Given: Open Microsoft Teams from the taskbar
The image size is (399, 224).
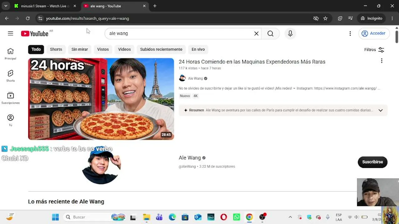Looking at the screenshot, I should (x=159, y=217).
